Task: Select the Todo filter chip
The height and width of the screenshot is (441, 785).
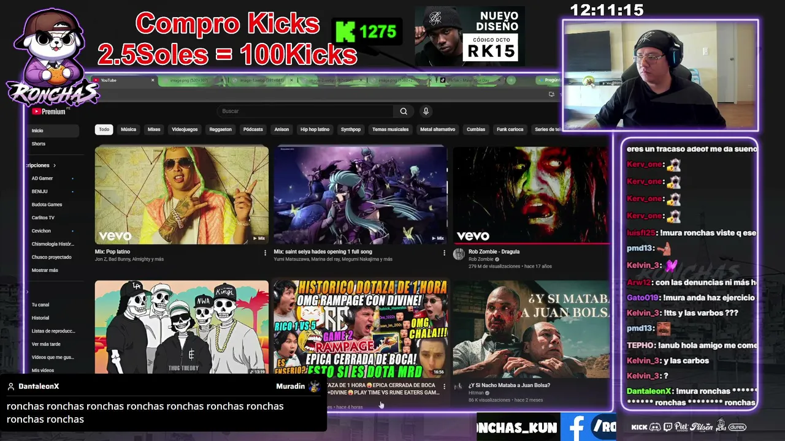Action: [x=104, y=129]
